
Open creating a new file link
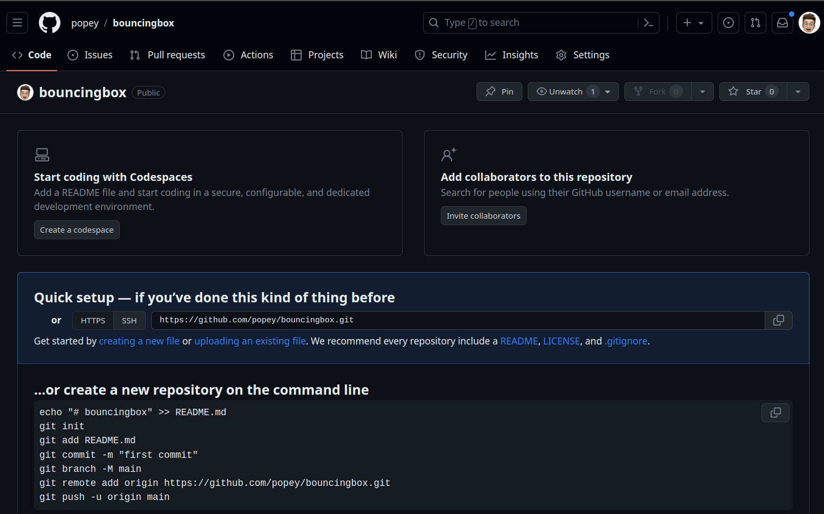click(139, 341)
